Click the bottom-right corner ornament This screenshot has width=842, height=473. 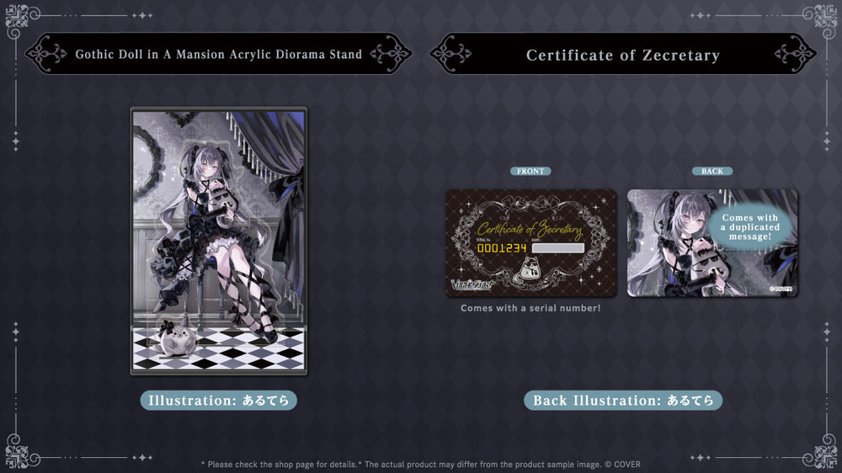pos(824,455)
